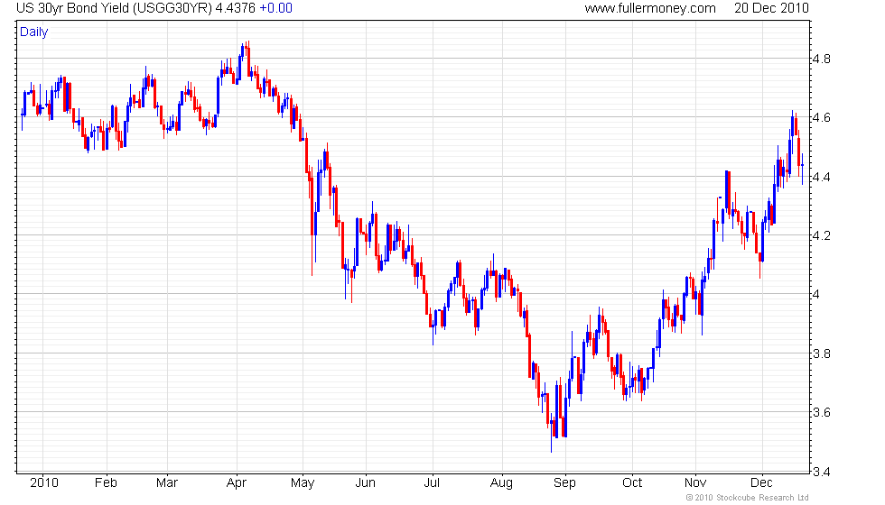This screenshot has width=885, height=505.
Task: Select the 'May' x-axis label
Action: click(x=303, y=483)
